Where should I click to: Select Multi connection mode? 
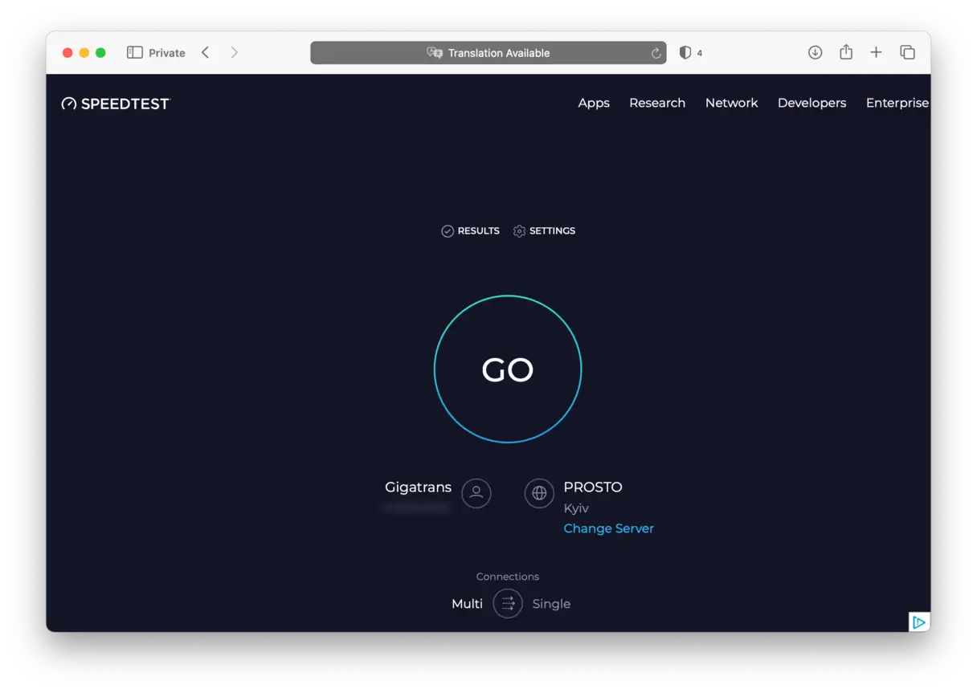click(x=467, y=604)
